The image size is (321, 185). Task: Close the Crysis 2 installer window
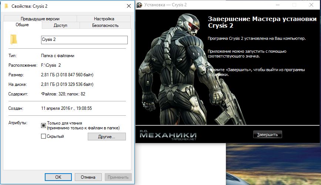pyautogui.click(x=311, y=5)
